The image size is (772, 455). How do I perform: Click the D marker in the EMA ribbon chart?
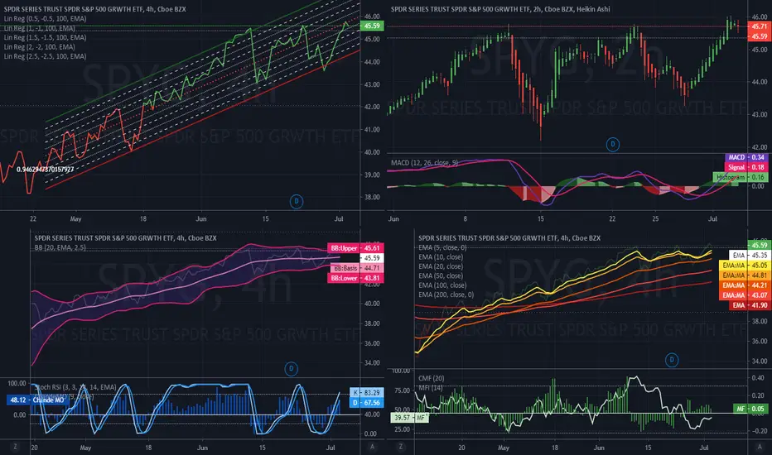(x=672, y=360)
